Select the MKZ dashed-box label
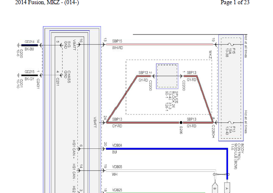 tap(210, 55)
